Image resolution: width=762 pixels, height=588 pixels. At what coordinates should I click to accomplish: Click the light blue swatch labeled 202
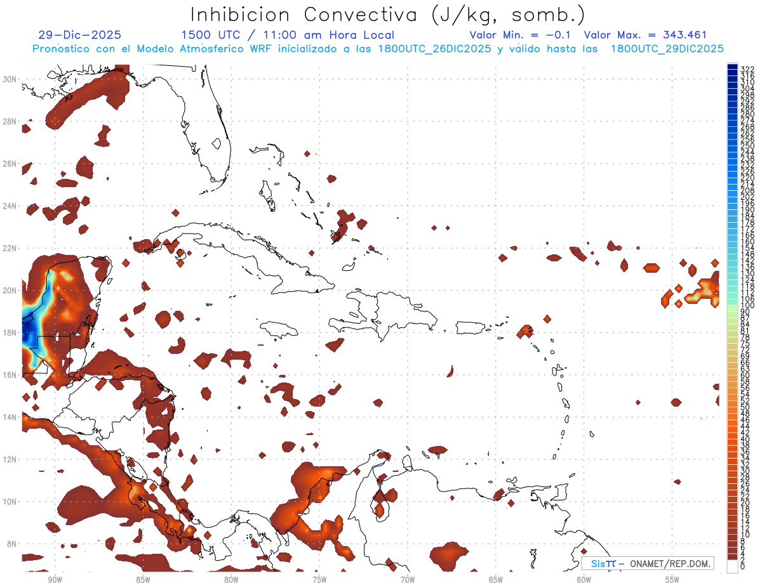coord(732,193)
